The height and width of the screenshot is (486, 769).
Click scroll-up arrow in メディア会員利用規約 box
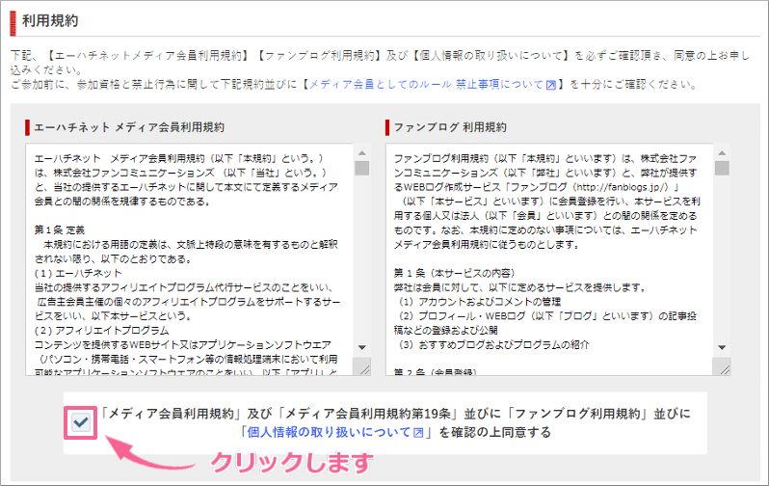point(362,152)
